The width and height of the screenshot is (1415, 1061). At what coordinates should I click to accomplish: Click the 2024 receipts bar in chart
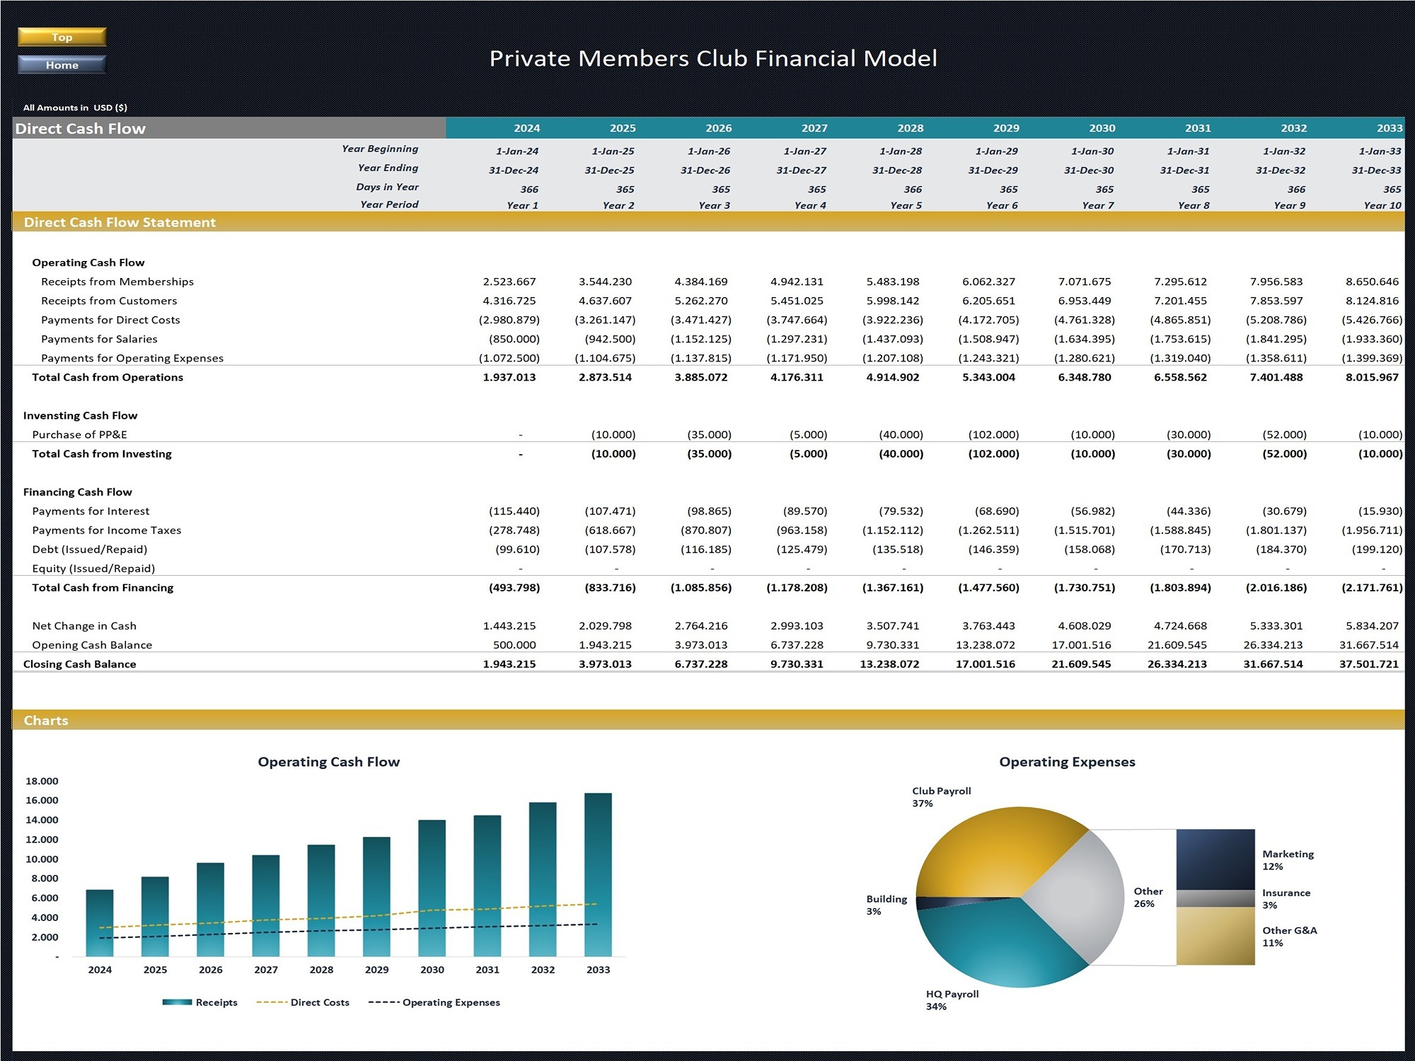[100, 923]
